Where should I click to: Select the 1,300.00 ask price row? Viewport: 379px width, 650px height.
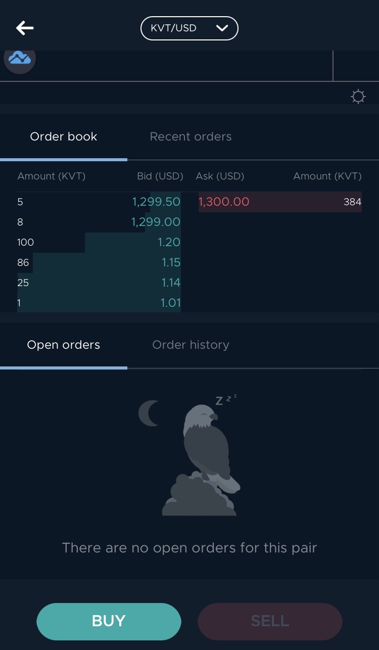click(x=280, y=202)
